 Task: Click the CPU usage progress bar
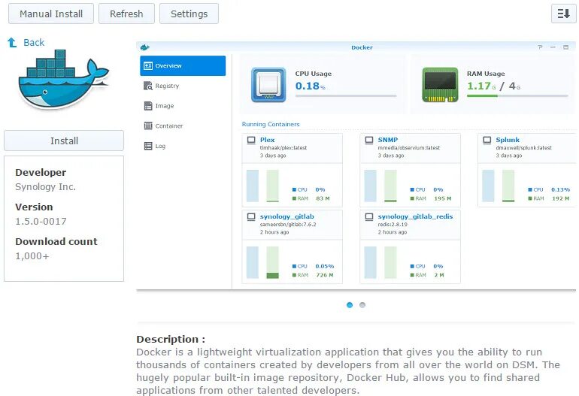point(346,96)
